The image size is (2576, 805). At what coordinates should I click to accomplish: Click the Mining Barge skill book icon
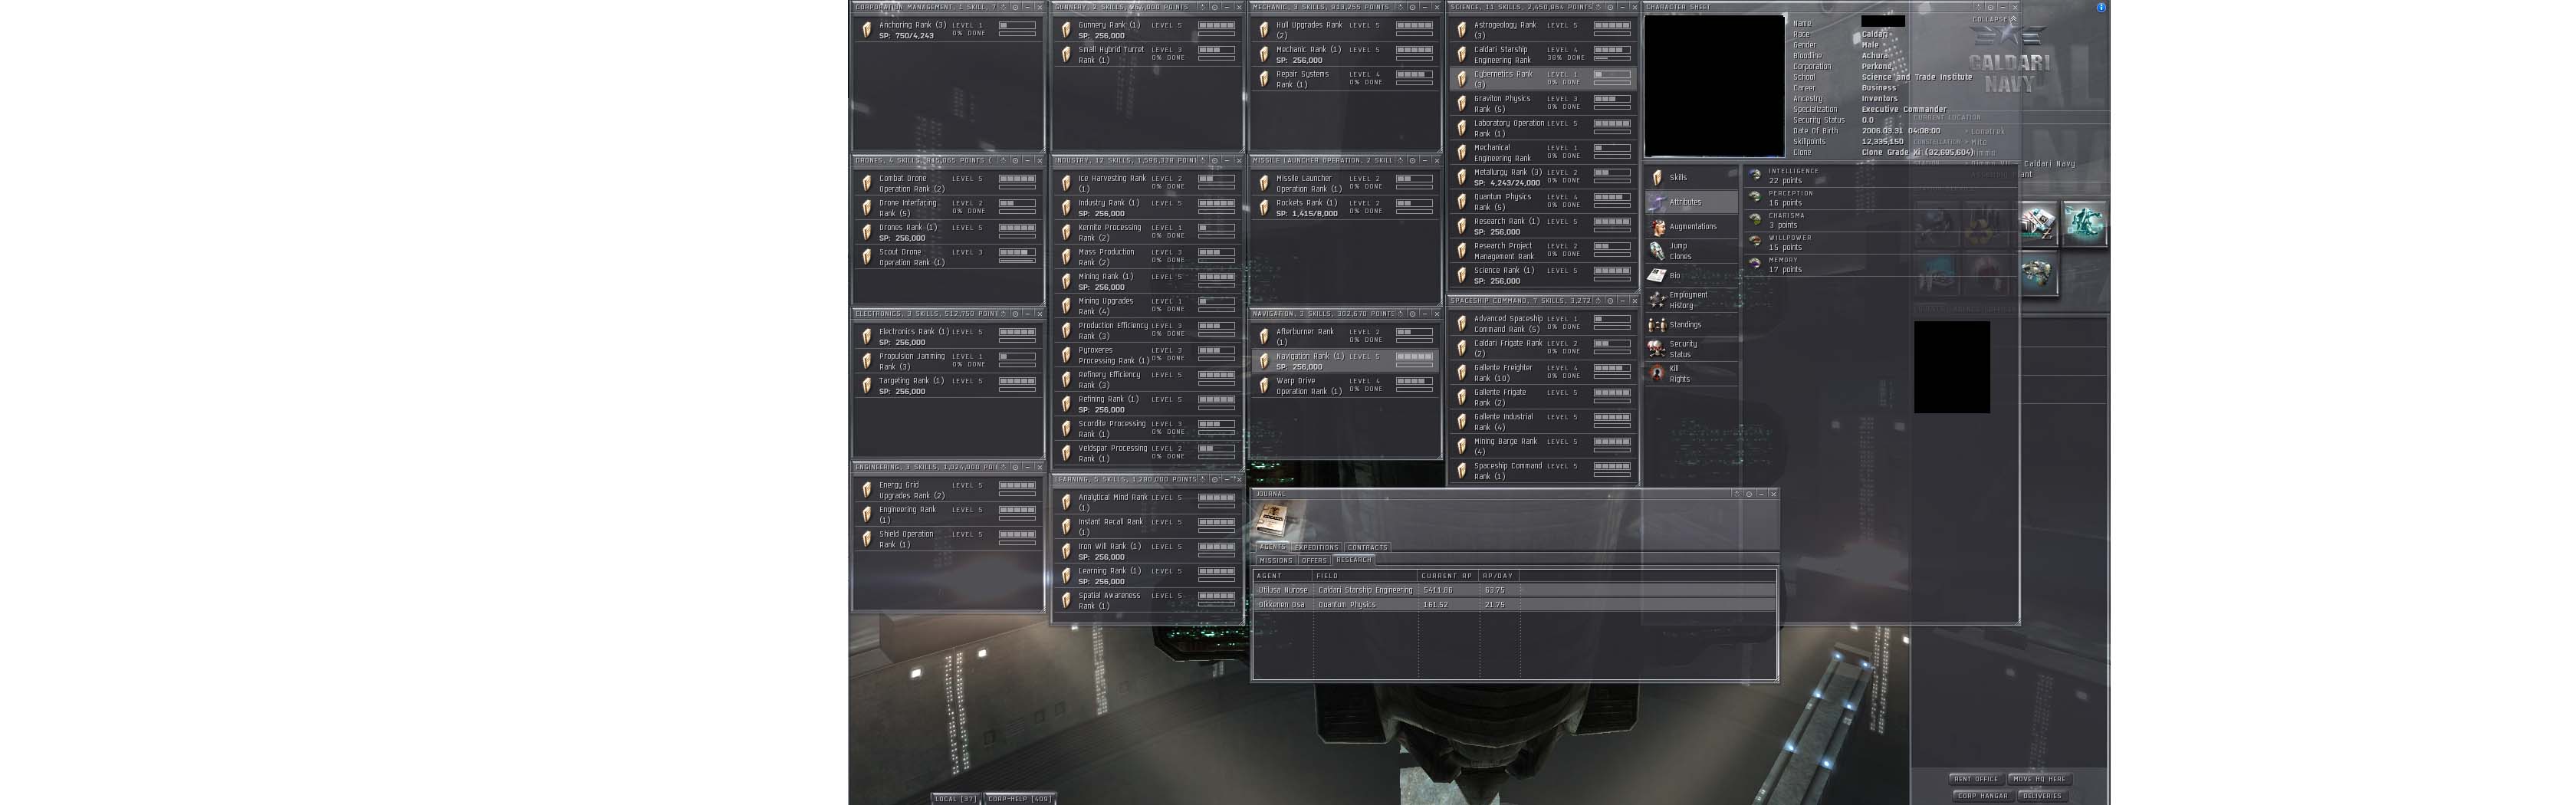(x=1462, y=446)
